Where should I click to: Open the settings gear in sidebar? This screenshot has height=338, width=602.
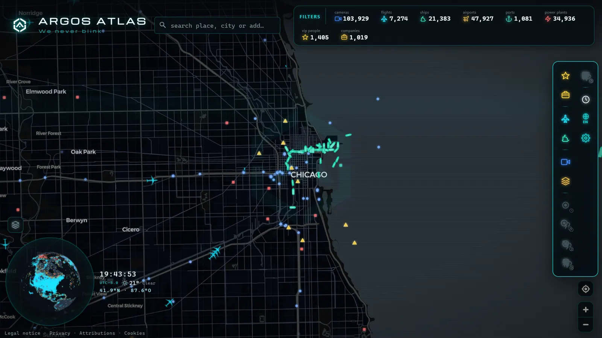click(585, 138)
